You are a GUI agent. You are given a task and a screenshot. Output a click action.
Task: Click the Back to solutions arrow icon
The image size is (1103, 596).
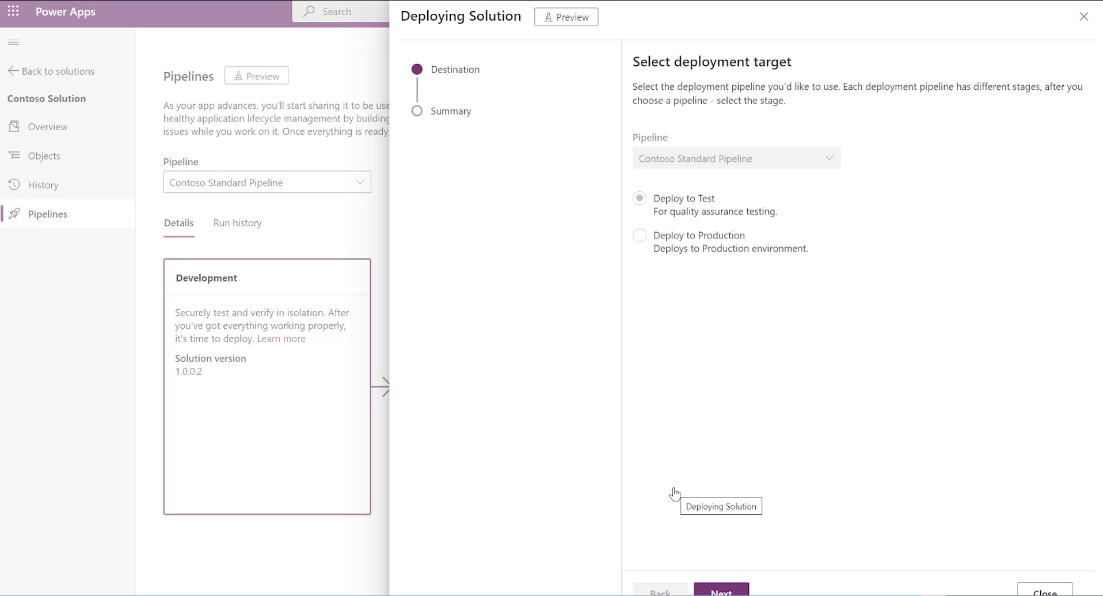click(x=13, y=71)
